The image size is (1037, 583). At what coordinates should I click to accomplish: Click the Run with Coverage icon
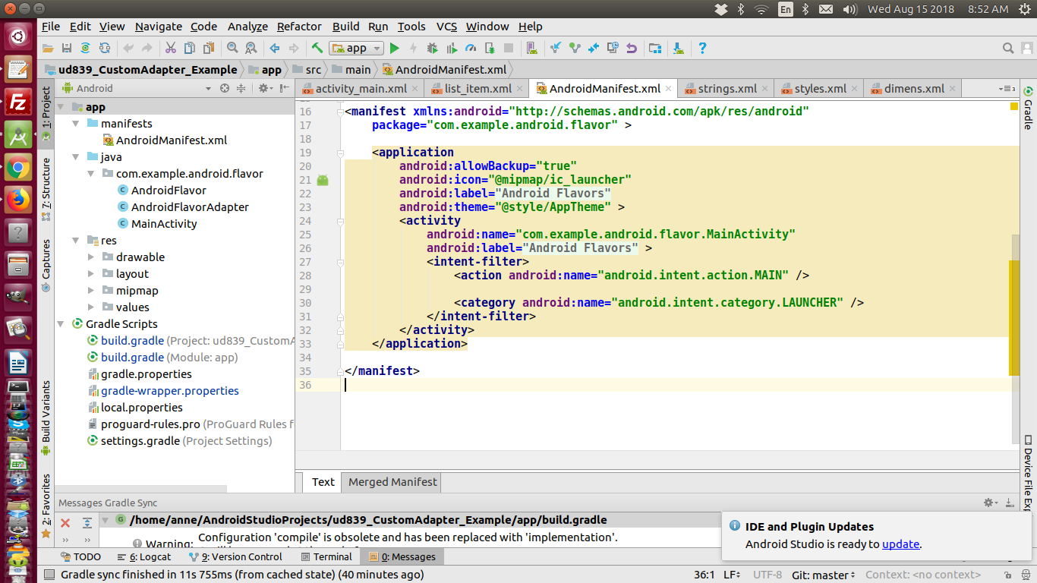452,48
